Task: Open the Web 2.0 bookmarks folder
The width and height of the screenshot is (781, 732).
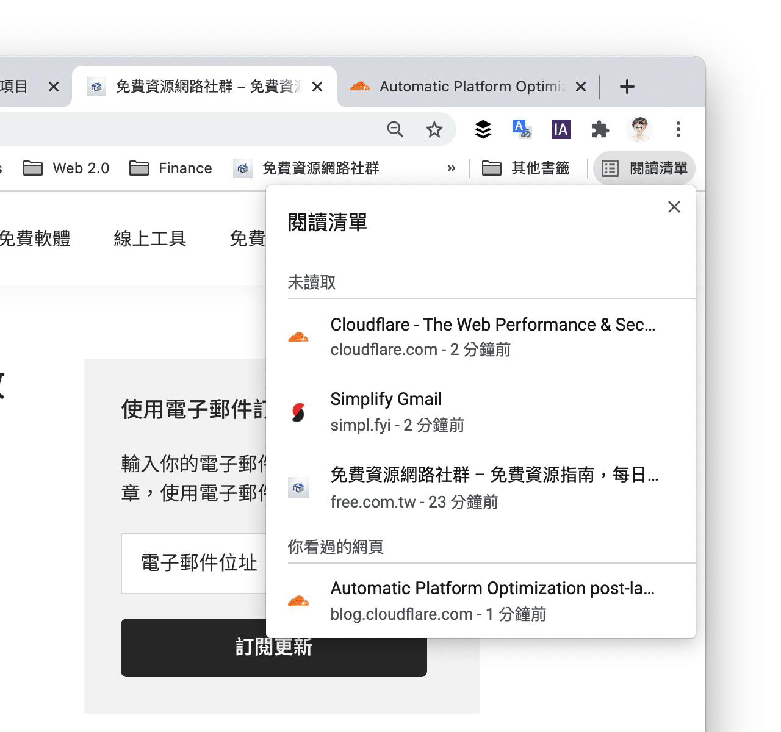Action: pyautogui.click(x=66, y=168)
